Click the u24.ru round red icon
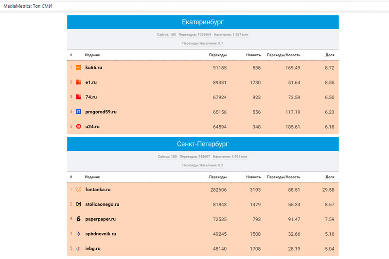This screenshot has width=389, height=259. 78,127
